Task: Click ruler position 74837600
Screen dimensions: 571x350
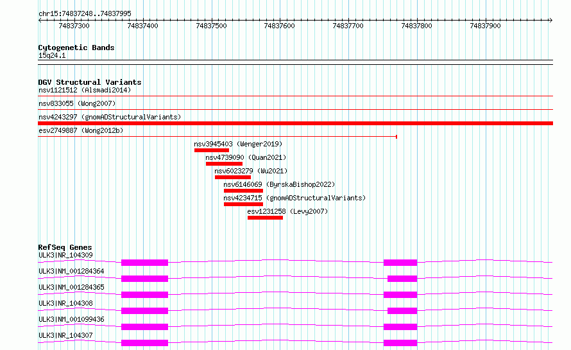Action: (279, 26)
